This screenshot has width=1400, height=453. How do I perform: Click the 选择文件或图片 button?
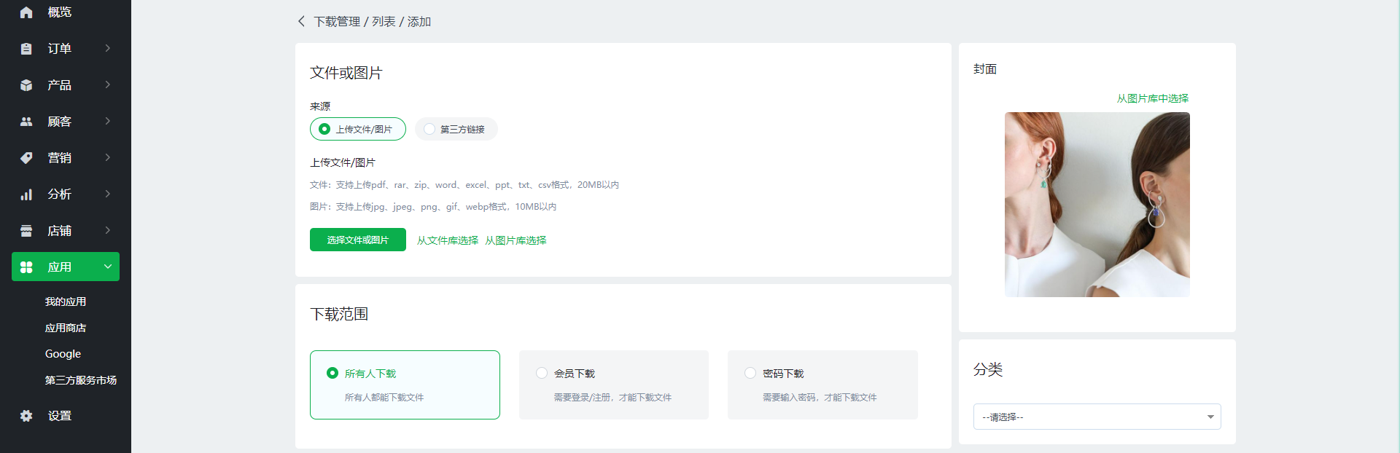click(358, 240)
